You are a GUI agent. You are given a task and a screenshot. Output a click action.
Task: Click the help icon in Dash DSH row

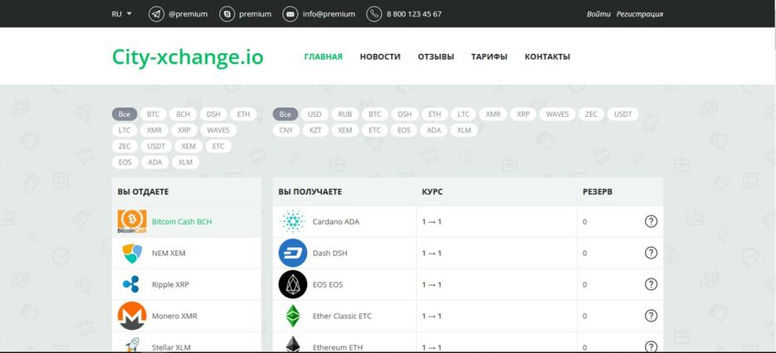coord(651,253)
